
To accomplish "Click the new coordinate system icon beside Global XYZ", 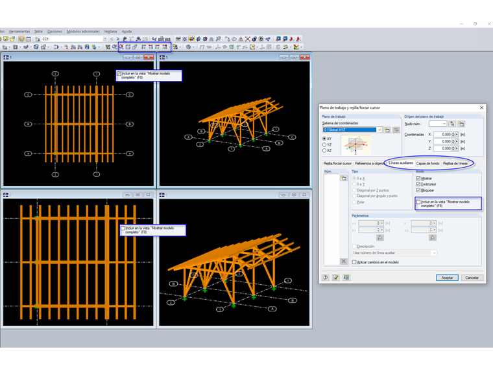I will point(387,130).
